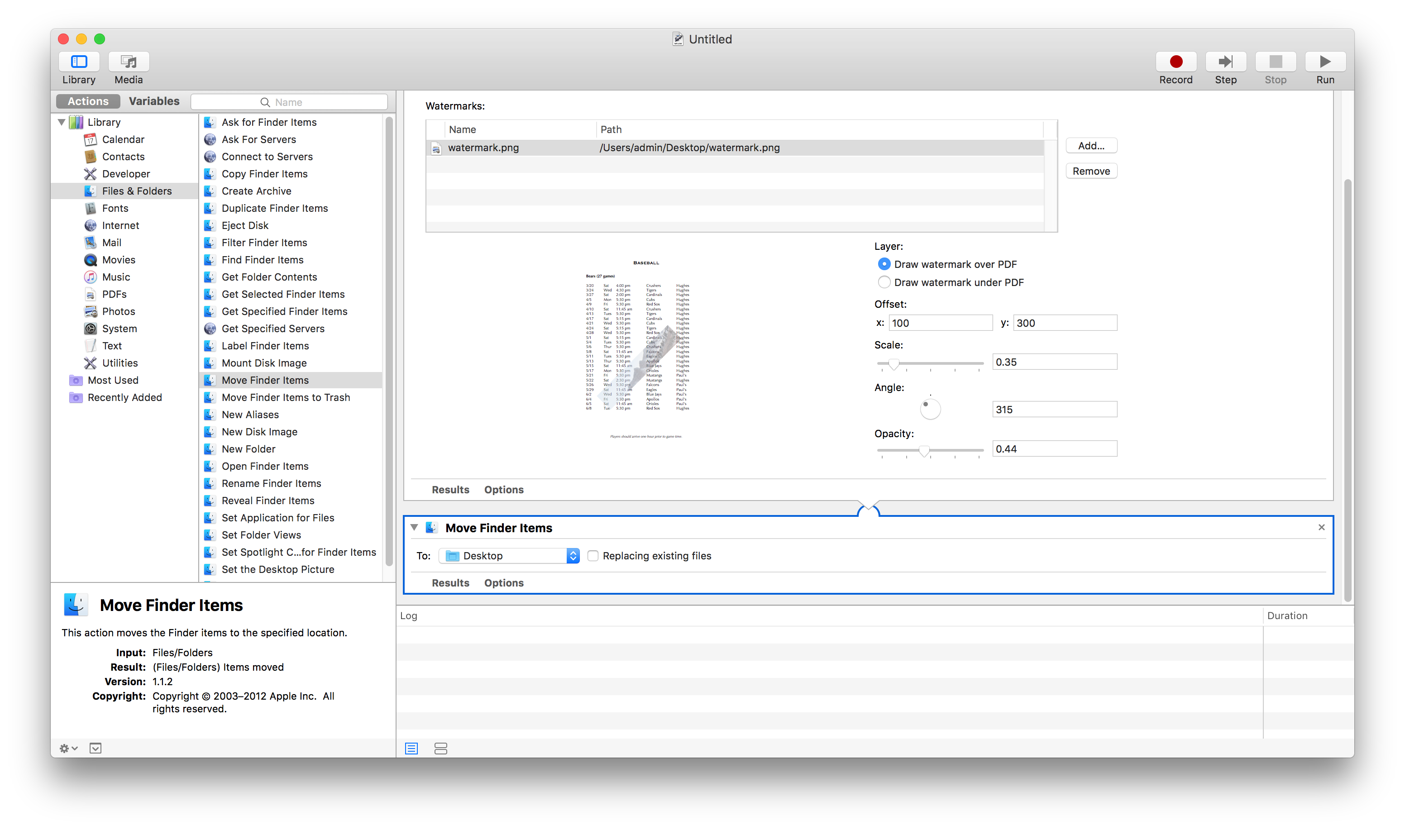Select Draw watermark over PDF
This screenshot has height=830, width=1405.
(884, 264)
